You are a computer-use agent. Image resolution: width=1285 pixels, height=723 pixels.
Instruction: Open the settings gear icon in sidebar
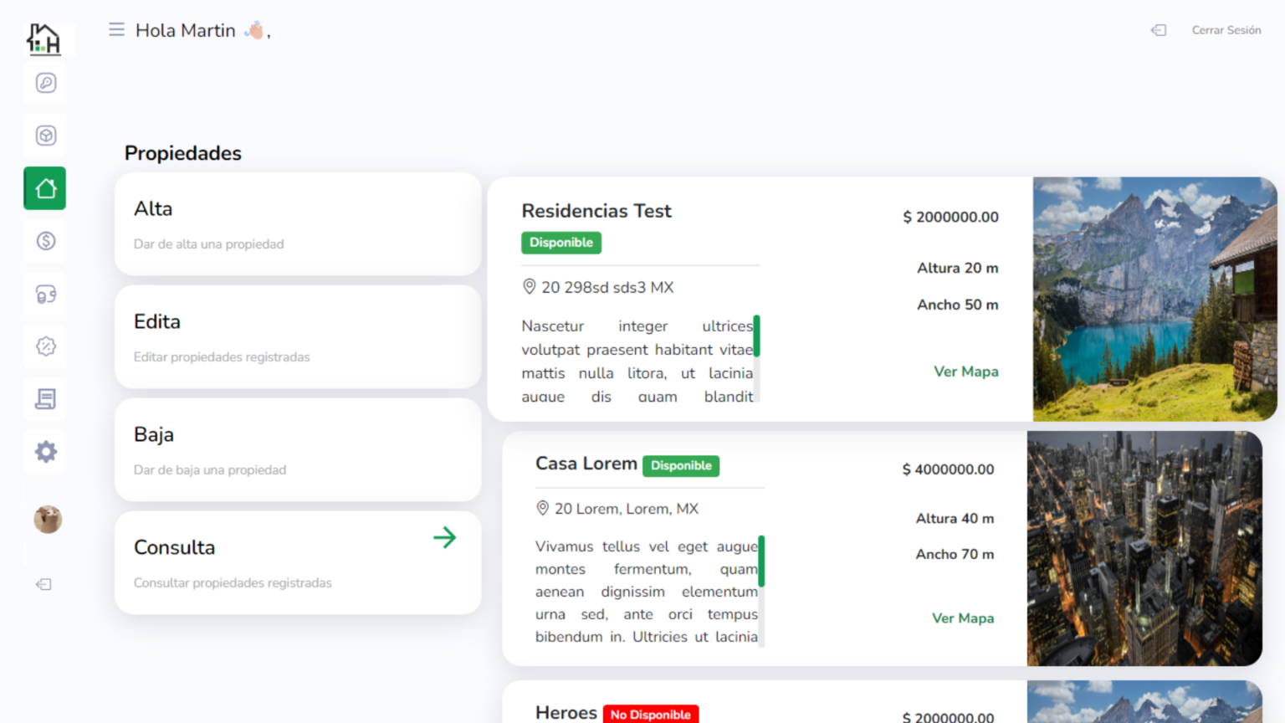46,452
